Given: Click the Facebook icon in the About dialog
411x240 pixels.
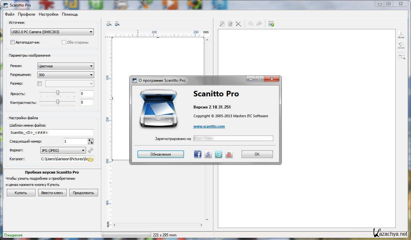Looking at the screenshot, I should click(x=198, y=154).
